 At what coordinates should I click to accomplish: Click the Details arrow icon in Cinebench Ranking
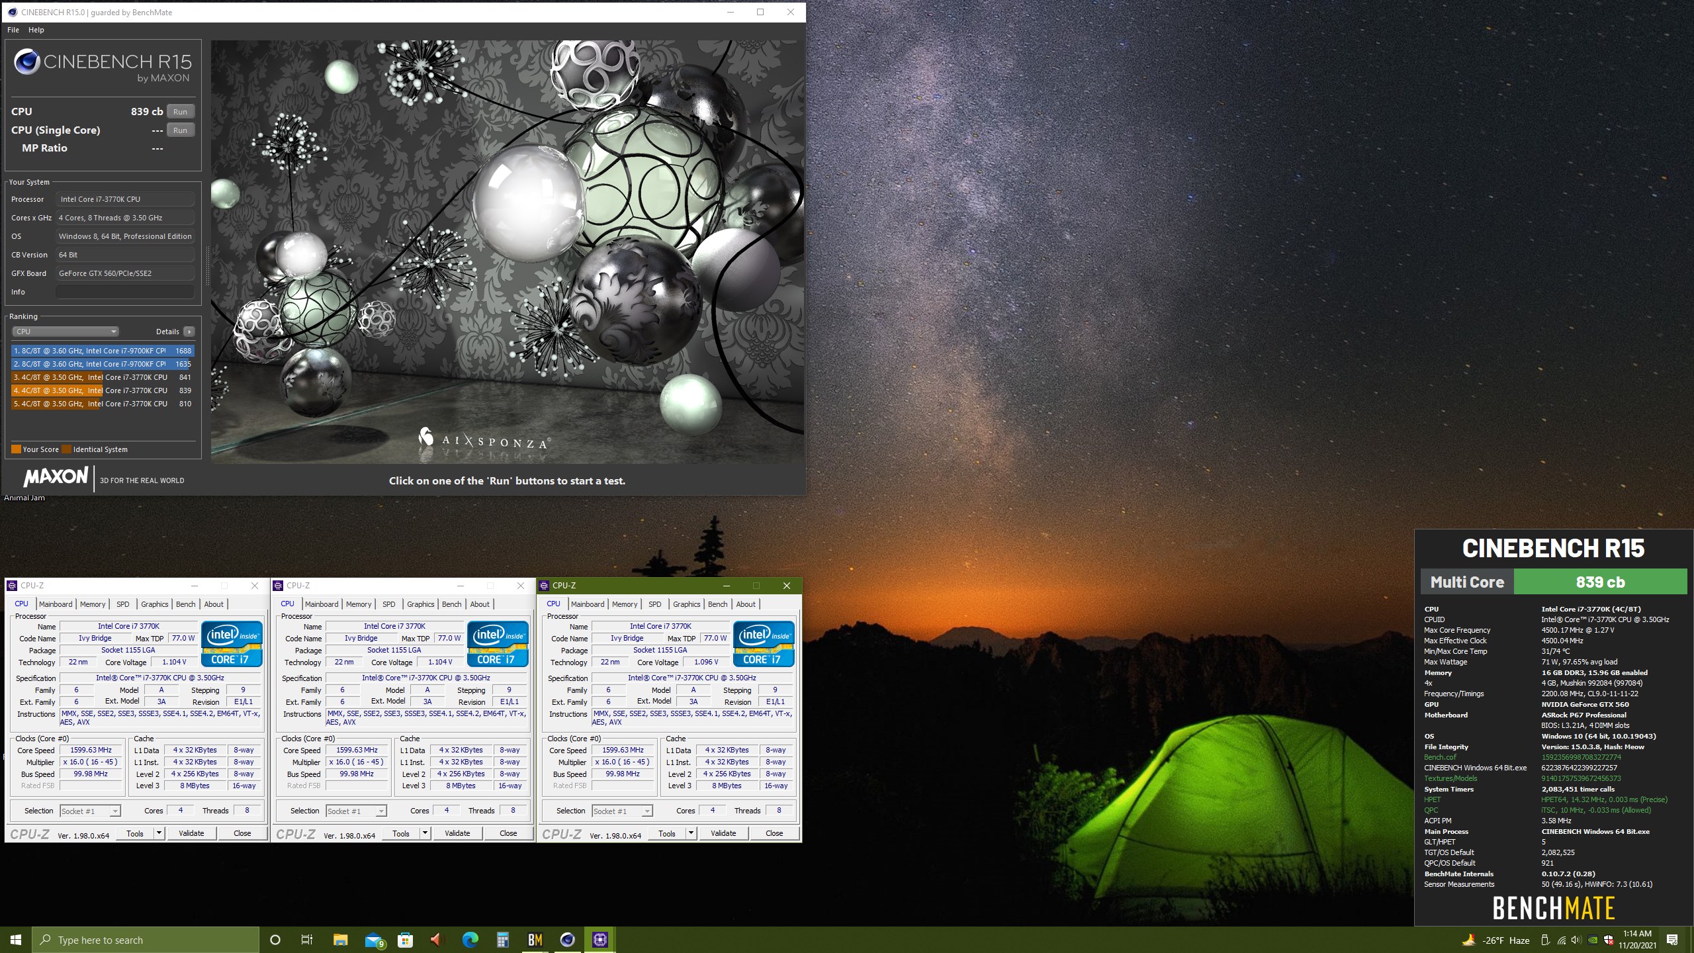[189, 332]
